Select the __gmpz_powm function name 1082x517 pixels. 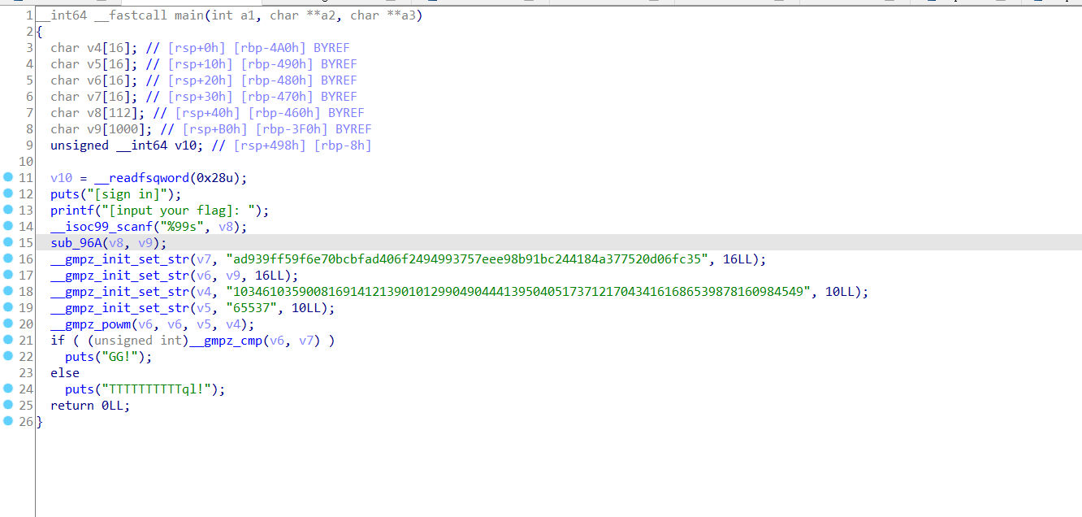coord(89,324)
